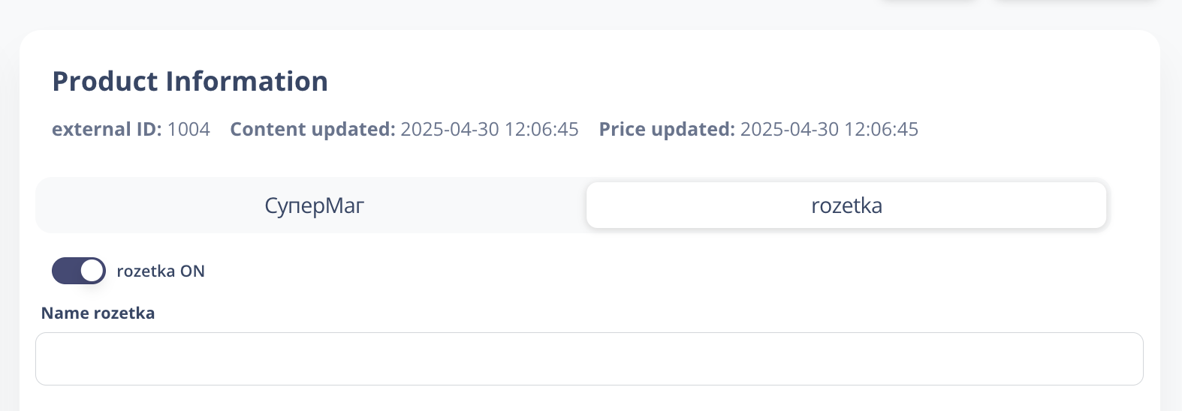This screenshot has height=411, width=1182.
Task: Click the "external ID:" label
Action: pos(107,130)
